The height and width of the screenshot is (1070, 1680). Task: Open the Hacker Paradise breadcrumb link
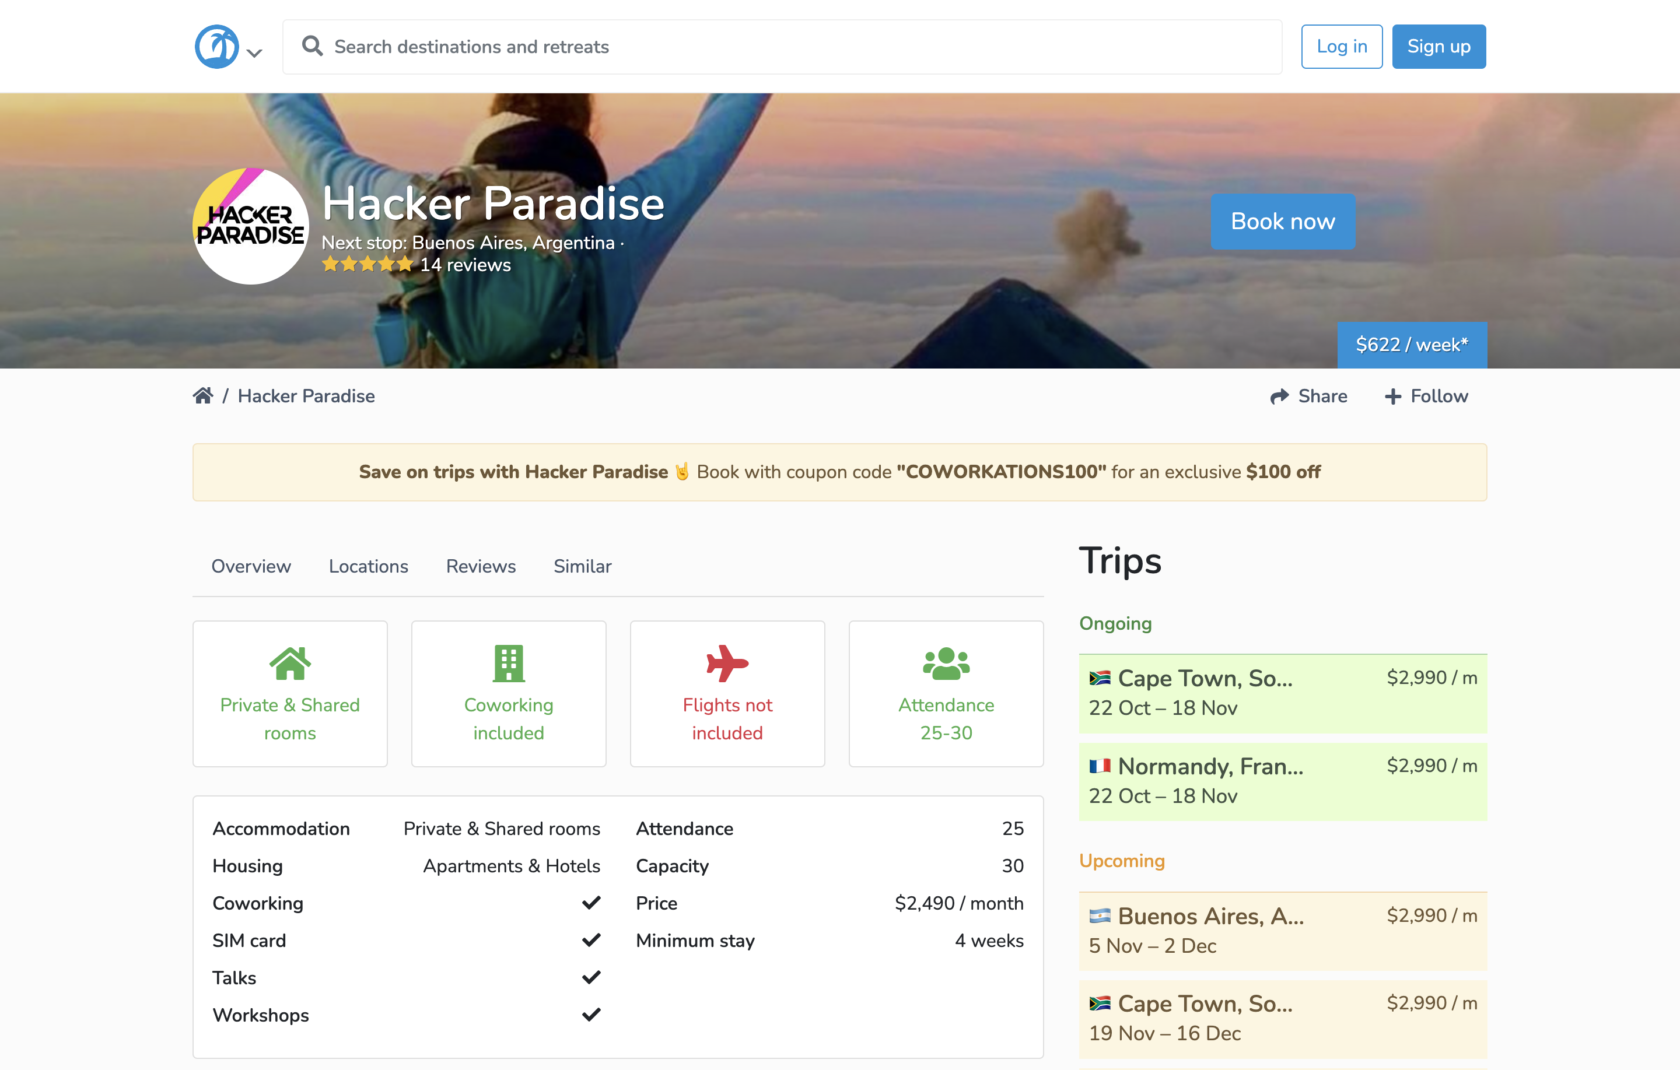306,396
